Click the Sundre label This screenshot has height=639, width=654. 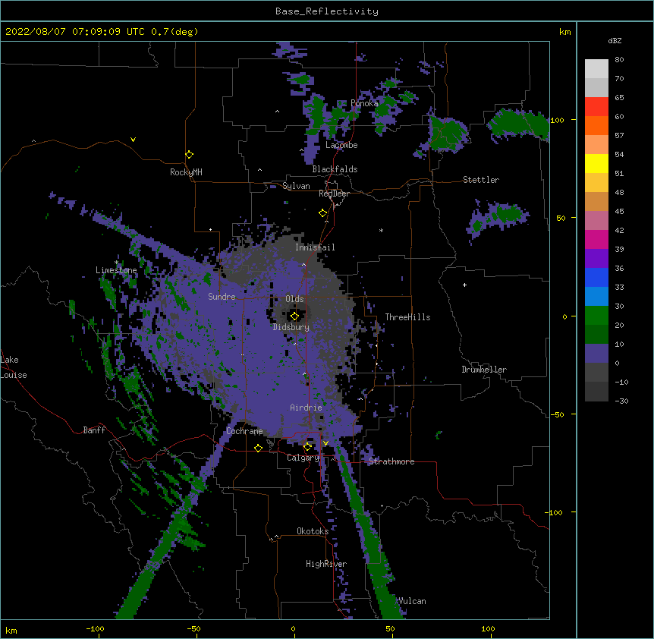click(x=222, y=297)
